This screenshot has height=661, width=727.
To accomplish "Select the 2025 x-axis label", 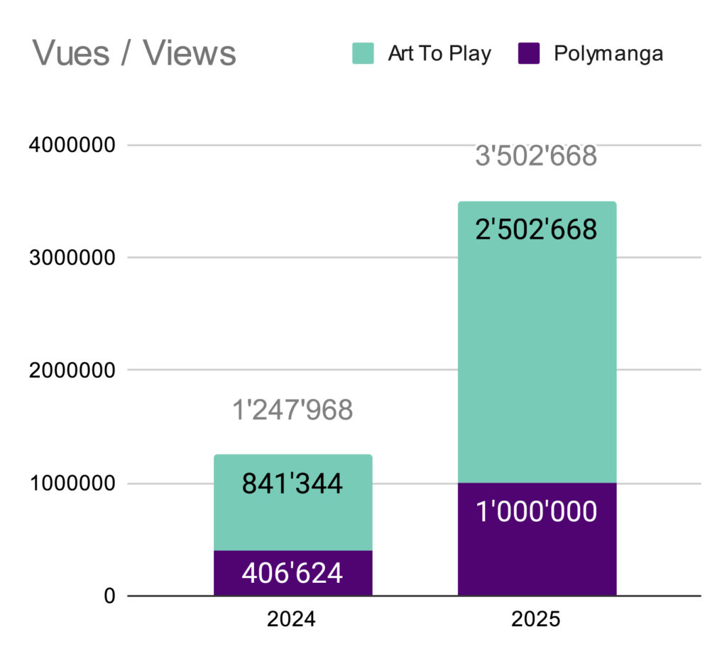I will (x=537, y=619).
